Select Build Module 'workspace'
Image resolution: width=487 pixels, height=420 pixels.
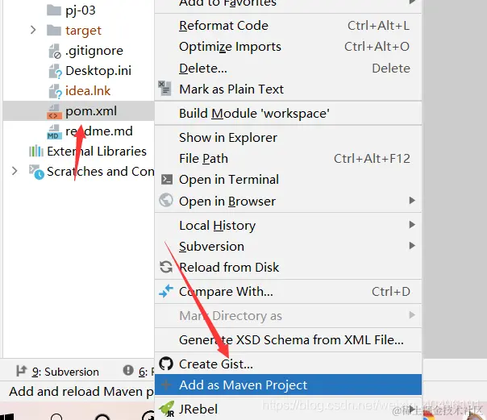coord(288,114)
